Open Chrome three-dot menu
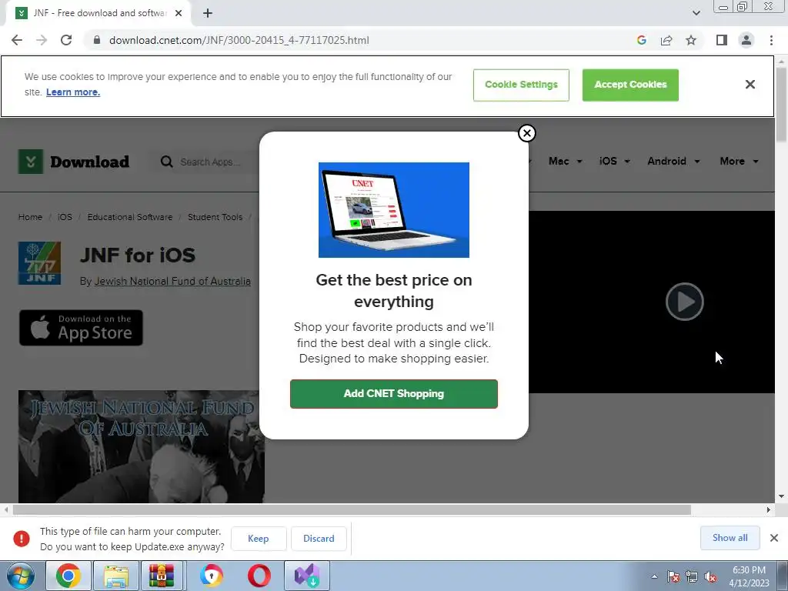788x591 pixels. click(771, 40)
